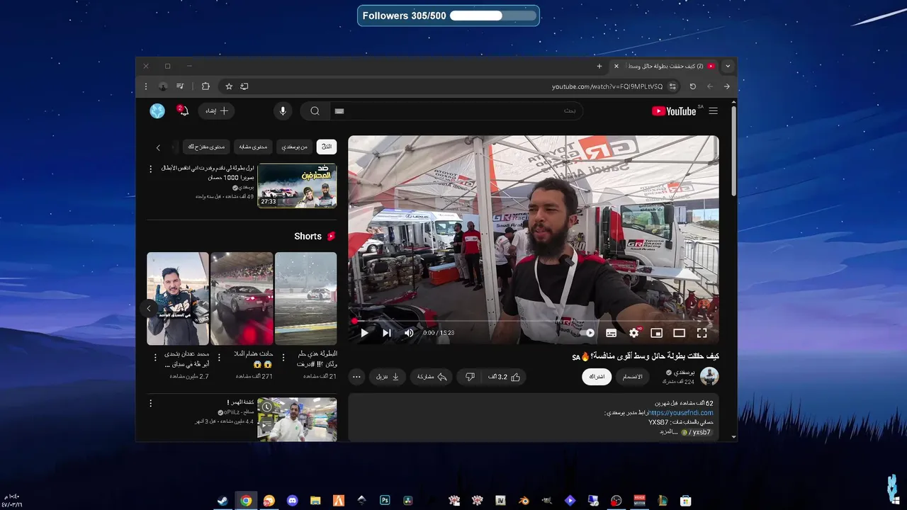
Task: Open the browser tab search chevron
Action: [x=727, y=66]
